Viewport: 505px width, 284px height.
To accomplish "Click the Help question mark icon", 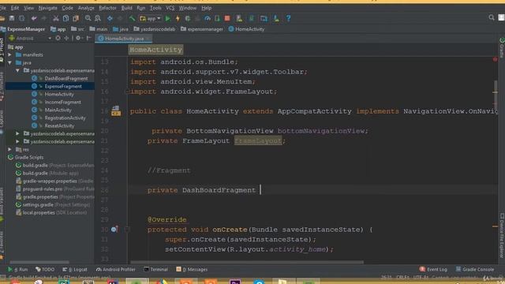I will (288, 18).
